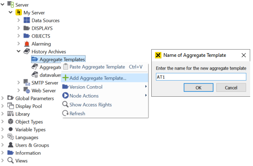Click the Paste clipboard icon in menu
Viewport: 253px width, 166px height.
tap(65, 66)
